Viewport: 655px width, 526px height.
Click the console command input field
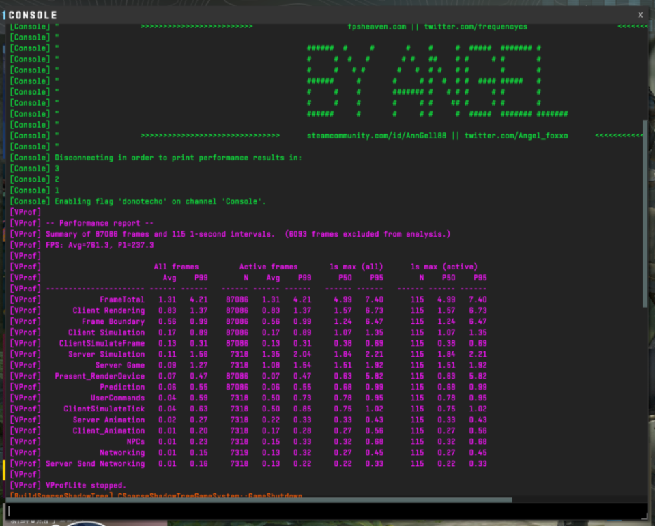click(326, 511)
